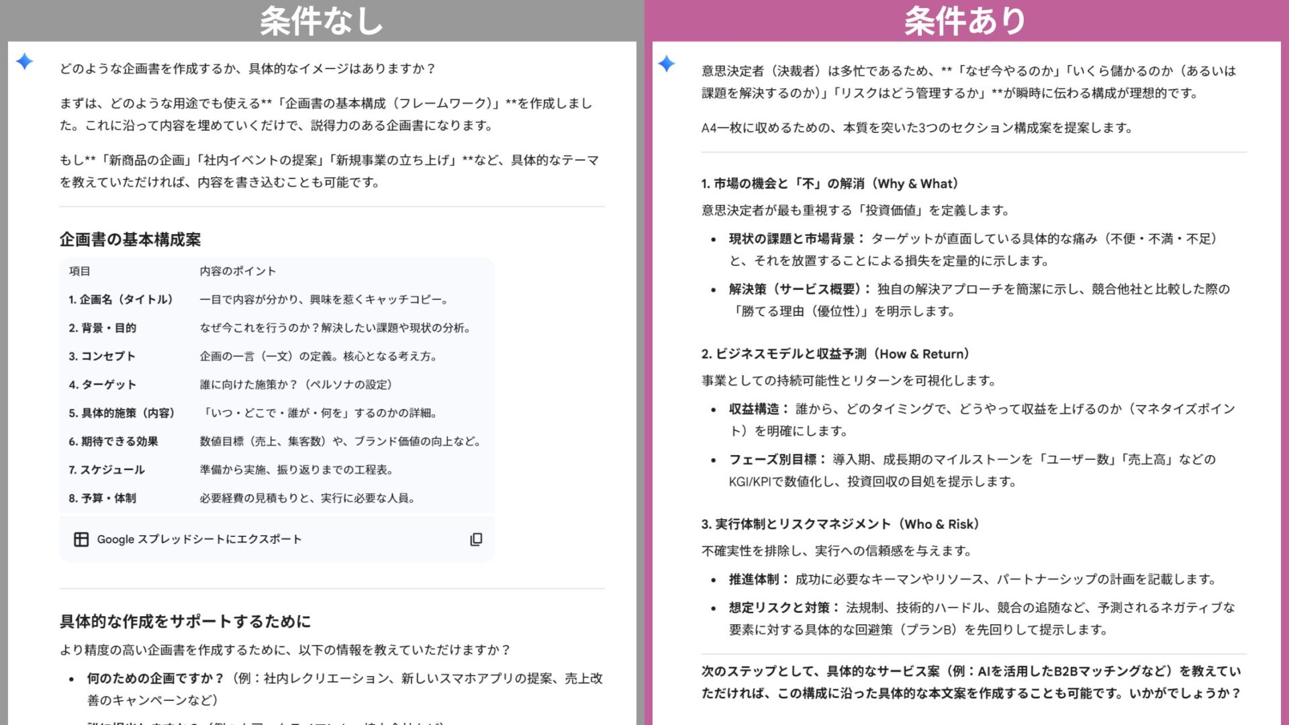Select heading 具体的な作成をサポートするために
The width and height of the screenshot is (1289, 725).
pyautogui.click(x=186, y=622)
